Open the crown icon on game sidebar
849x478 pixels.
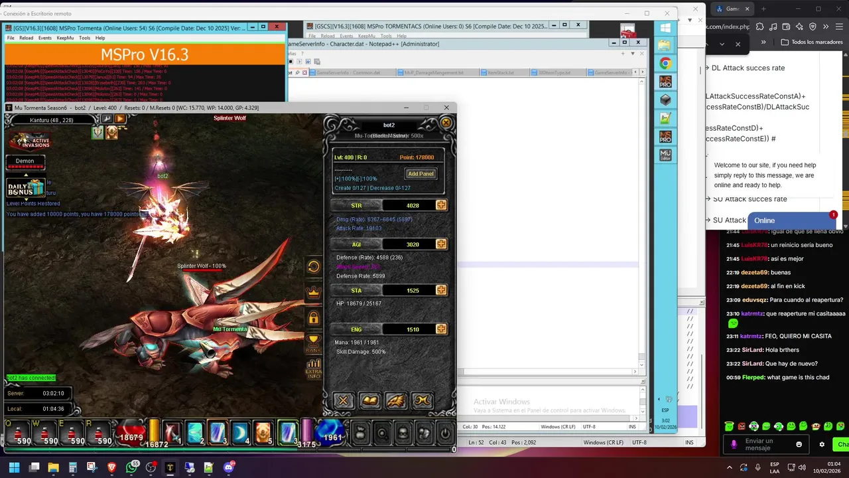(x=314, y=292)
